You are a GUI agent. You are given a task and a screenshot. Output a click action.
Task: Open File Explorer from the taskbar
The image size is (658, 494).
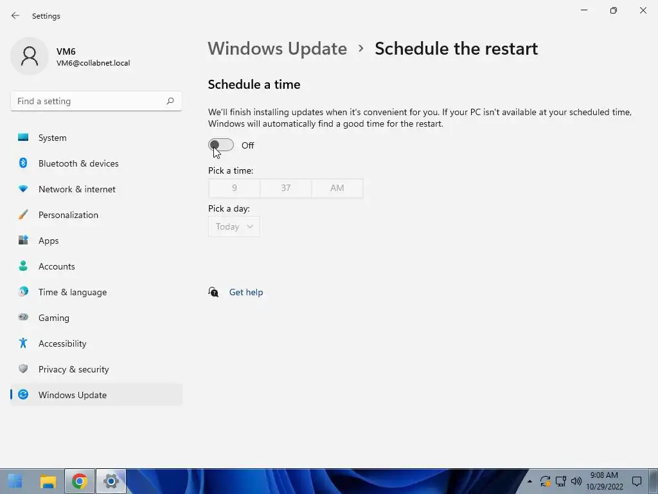click(48, 481)
